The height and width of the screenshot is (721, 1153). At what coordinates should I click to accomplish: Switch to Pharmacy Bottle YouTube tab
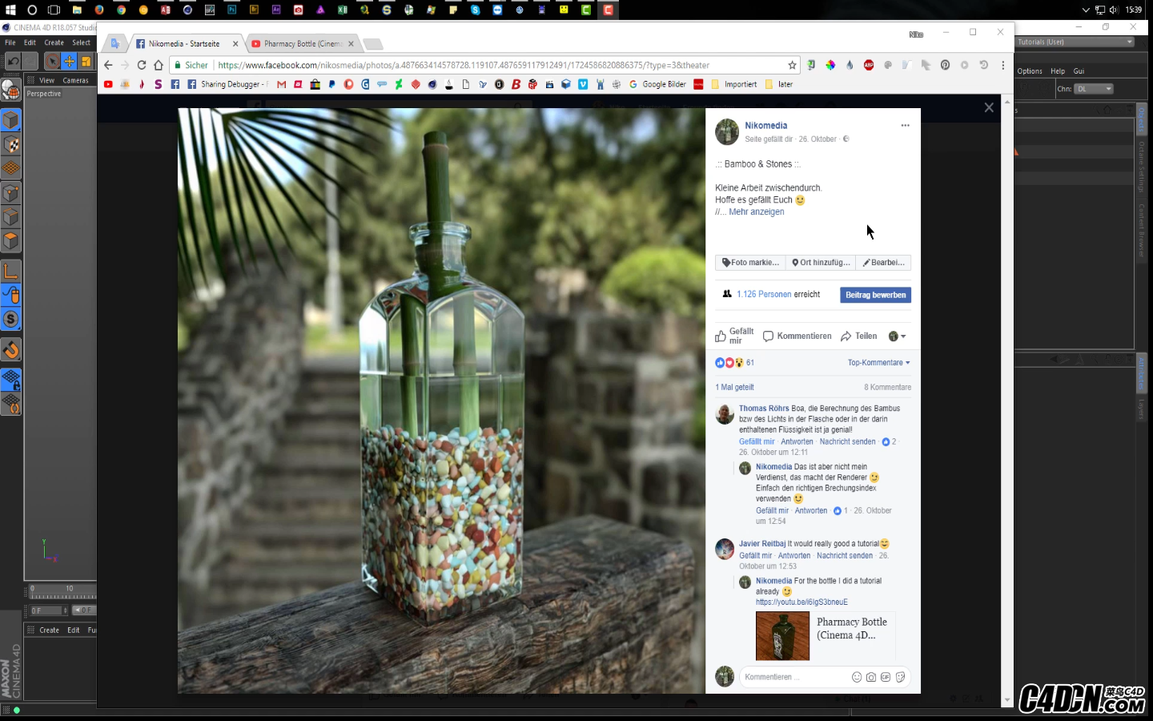point(302,44)
